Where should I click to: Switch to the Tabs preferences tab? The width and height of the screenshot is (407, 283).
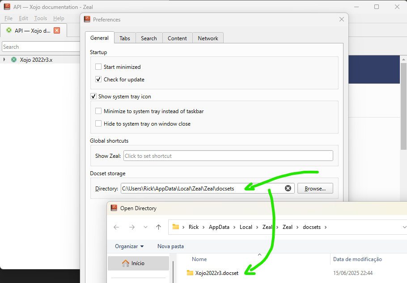[x=125, y=38]
